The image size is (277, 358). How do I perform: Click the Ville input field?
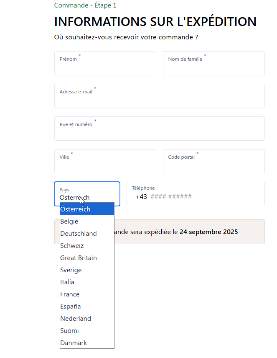105,161
